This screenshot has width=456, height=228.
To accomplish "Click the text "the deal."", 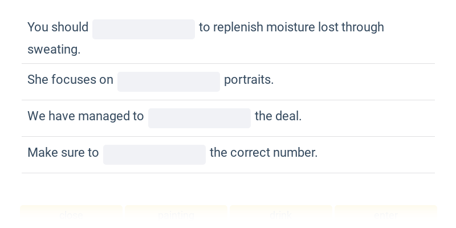I will (278, 116).
